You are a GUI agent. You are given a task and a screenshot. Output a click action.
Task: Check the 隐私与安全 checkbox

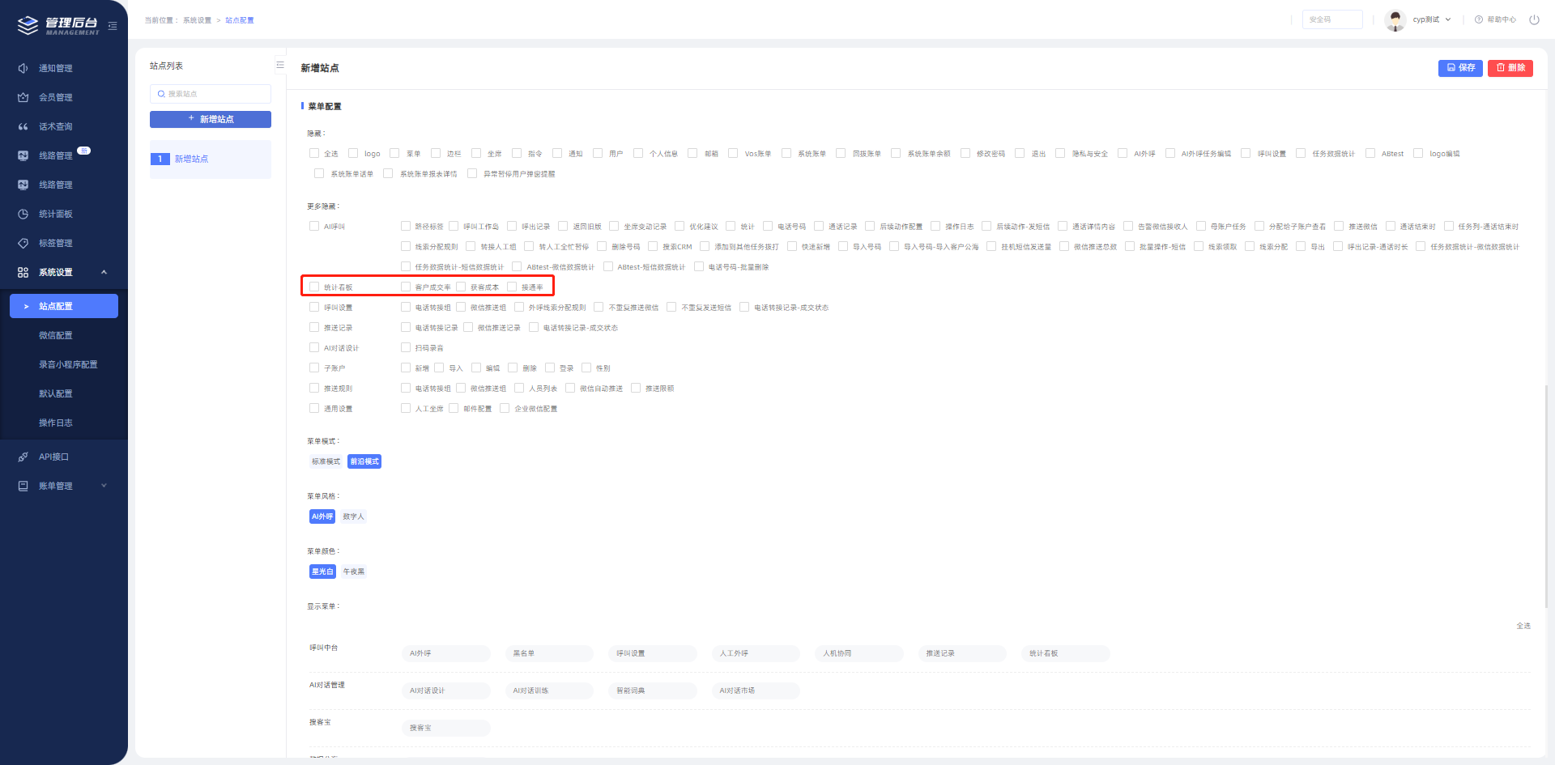(x=1060, y=153)
